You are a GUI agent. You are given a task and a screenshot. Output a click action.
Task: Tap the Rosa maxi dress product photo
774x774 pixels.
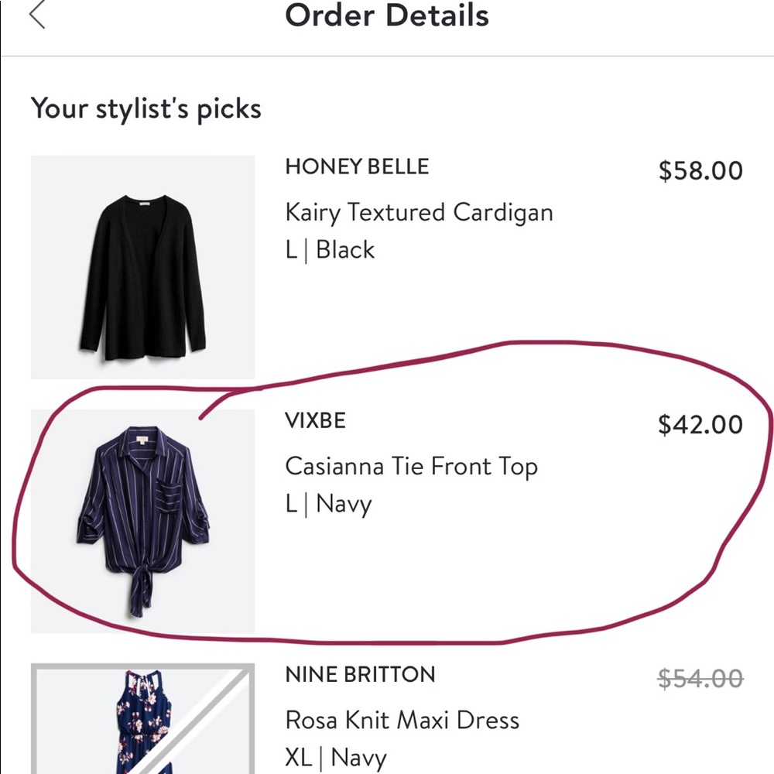pos(142,724)
